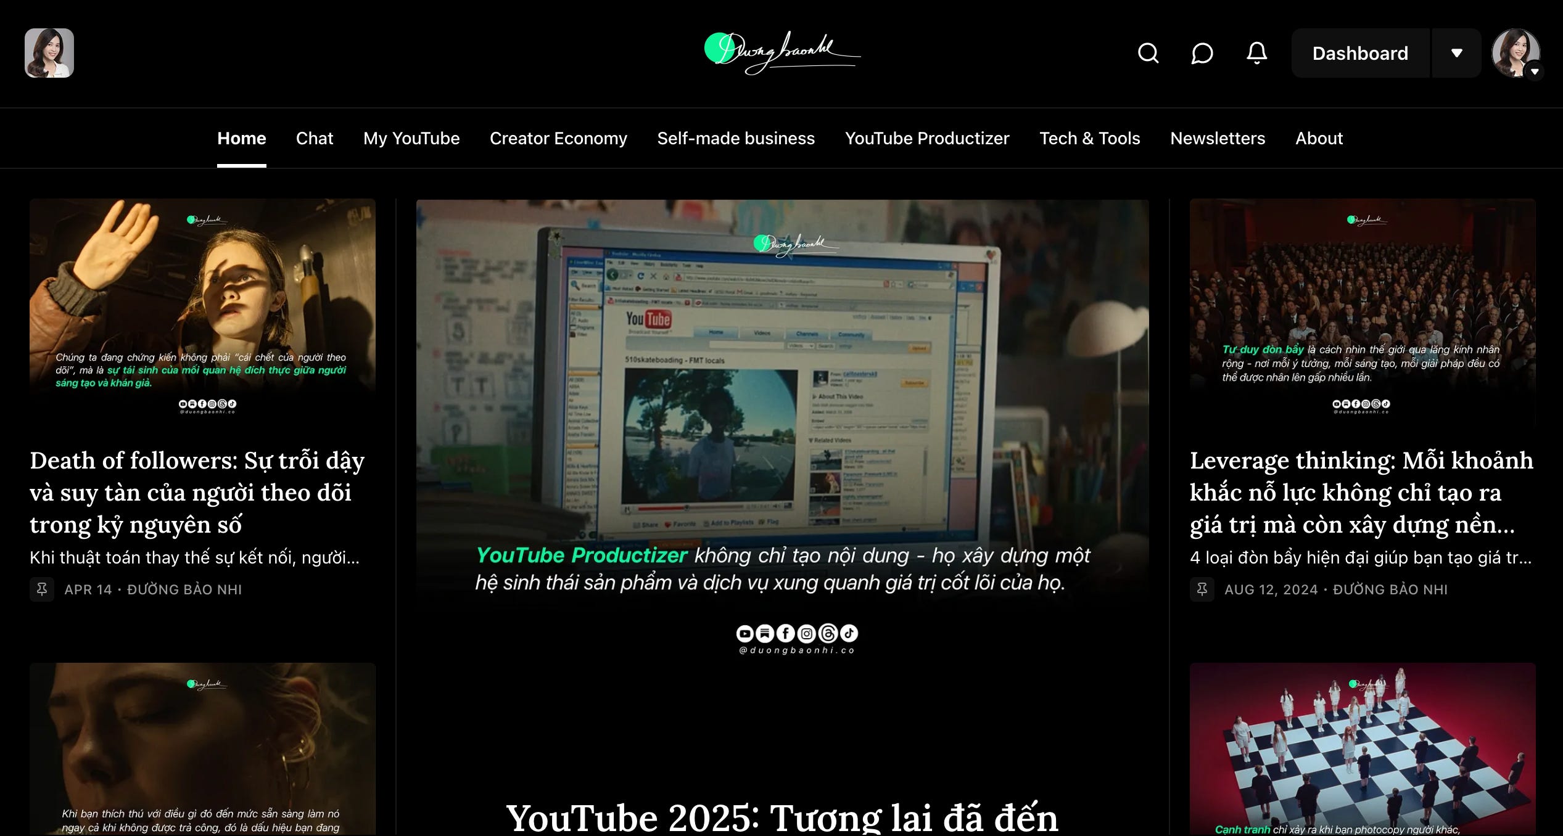Expand the Dashboard dropdown arrow

click(1457, 53)
